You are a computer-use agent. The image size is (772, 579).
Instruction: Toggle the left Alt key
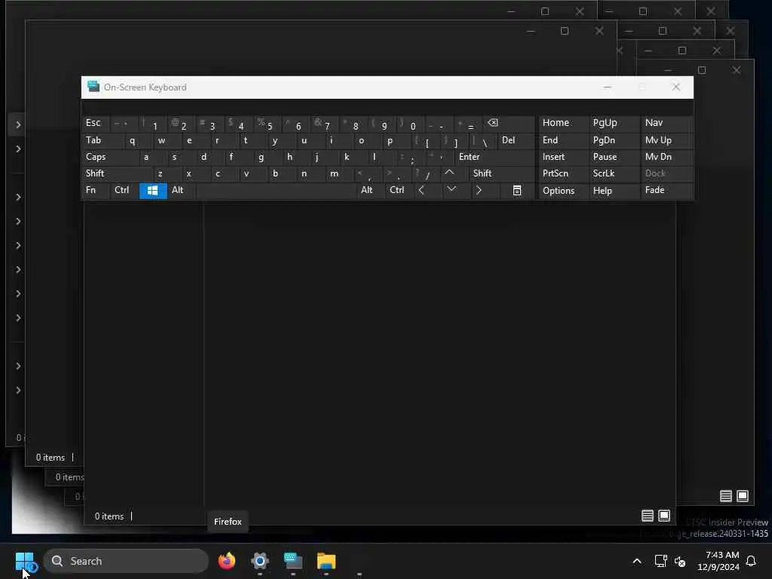click(182, 191)
